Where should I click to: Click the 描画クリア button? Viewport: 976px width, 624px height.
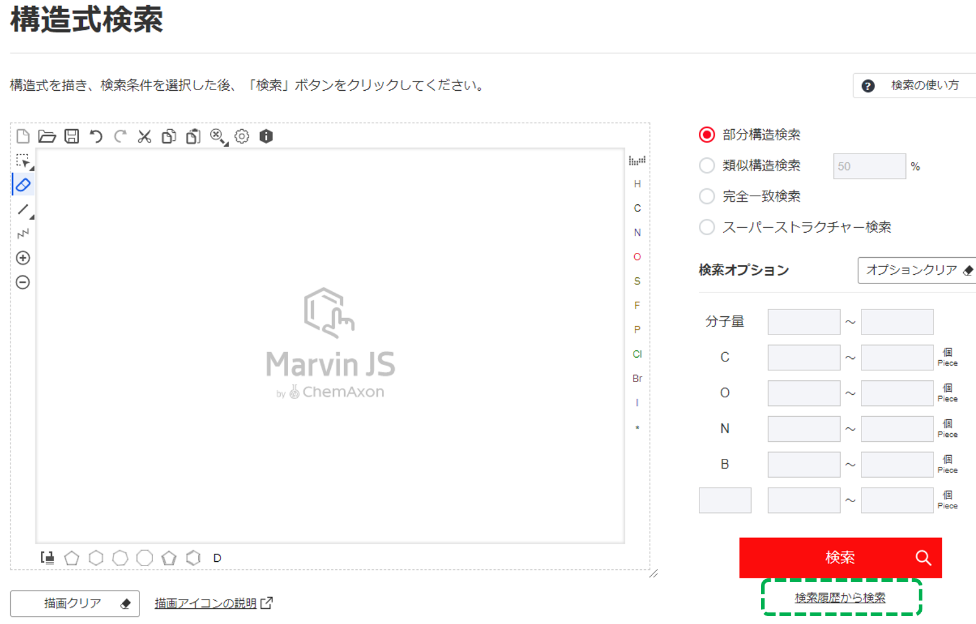[x=75, y=603]
